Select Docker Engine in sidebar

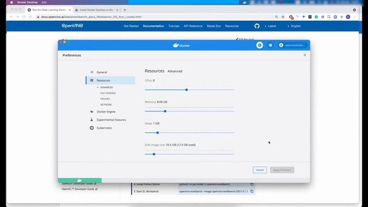tap(106, 112)
